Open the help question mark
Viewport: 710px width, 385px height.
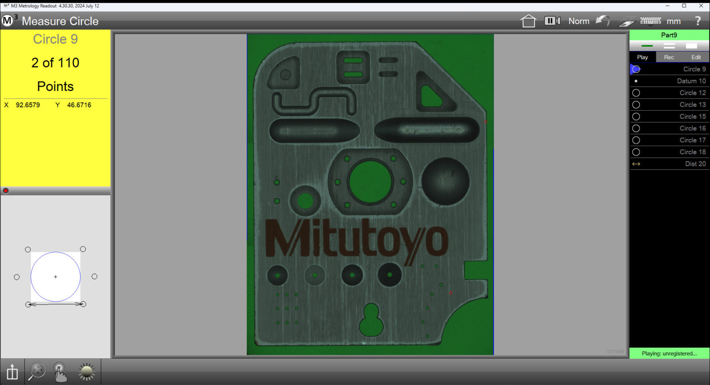coord(698,21)
